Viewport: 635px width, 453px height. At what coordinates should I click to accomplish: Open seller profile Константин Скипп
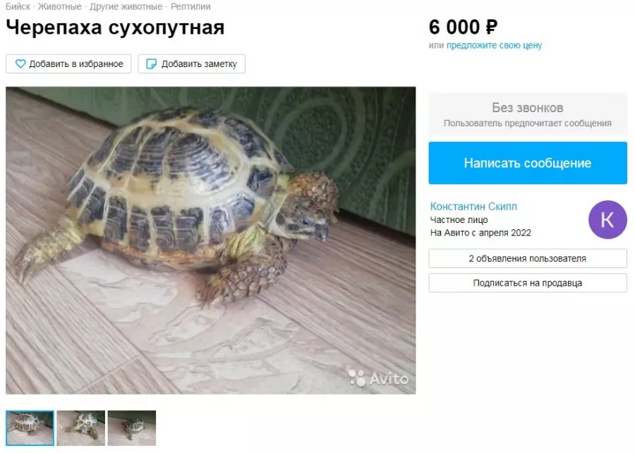pos(473,207)
